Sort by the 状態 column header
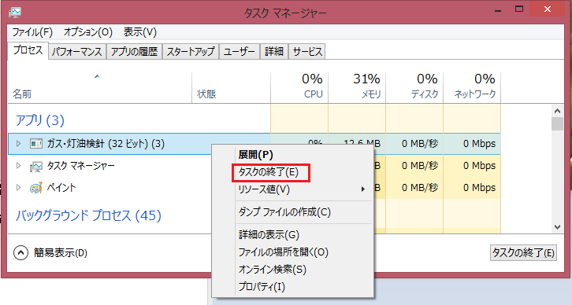 pos(231,87)
